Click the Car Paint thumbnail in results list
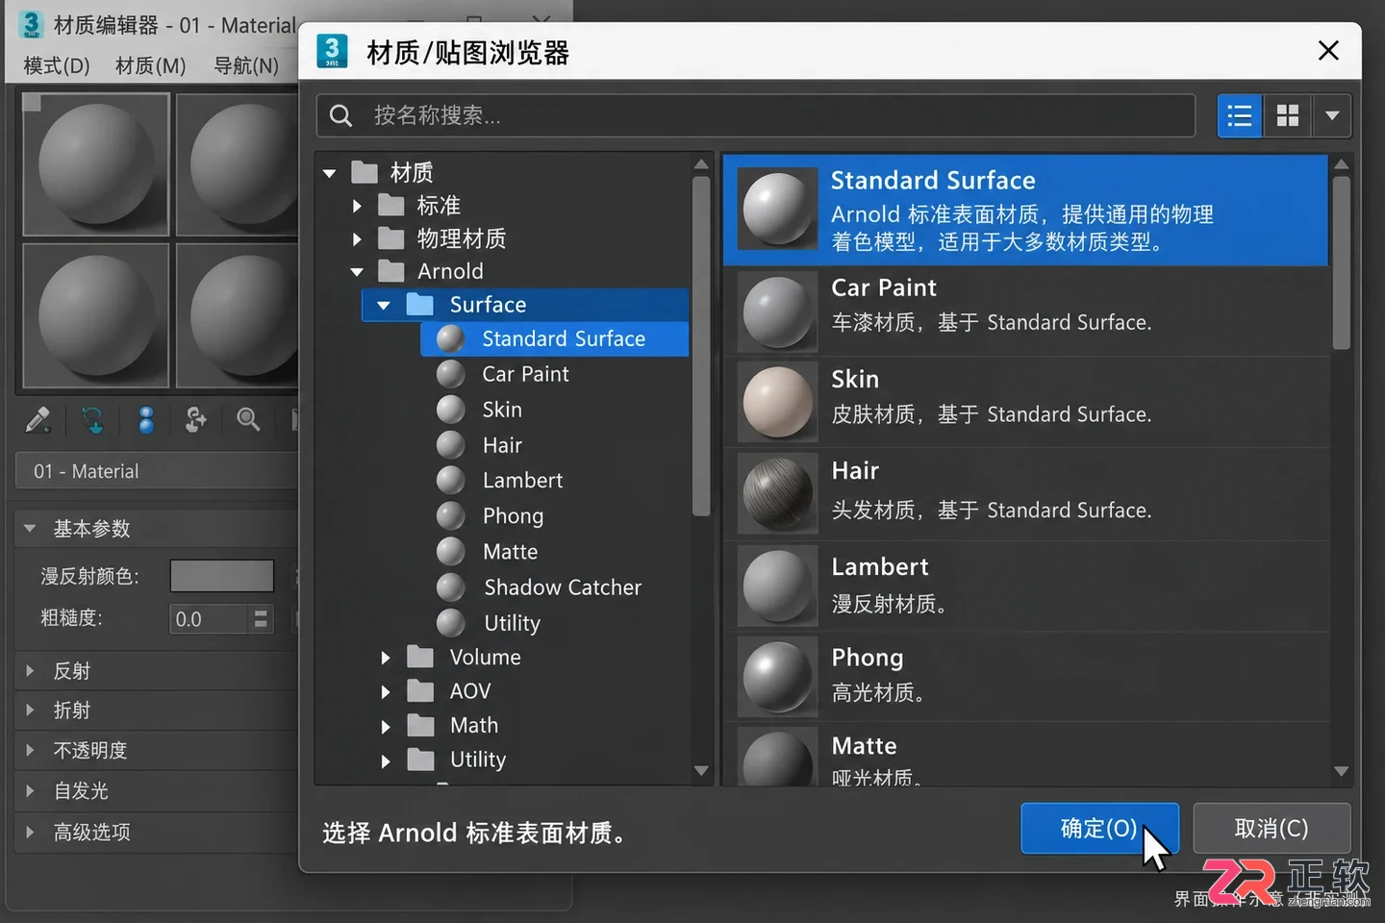 tap(777, 312)
